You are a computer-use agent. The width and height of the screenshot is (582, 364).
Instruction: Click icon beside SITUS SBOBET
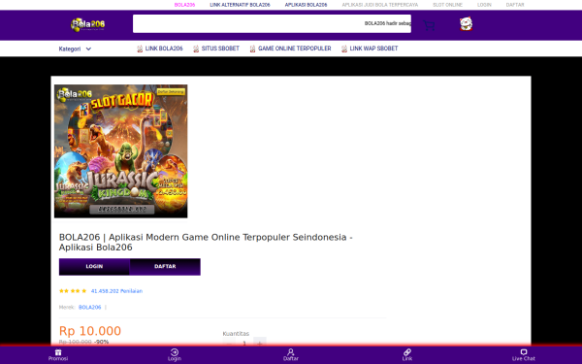tap(196, 49)
